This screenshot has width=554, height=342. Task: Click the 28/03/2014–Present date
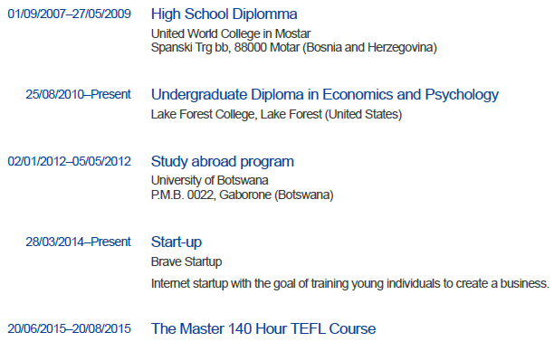[78, 242]
